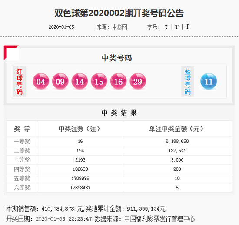239x225 pixels.
Task: Click the 六等奖 row label
Action: pyautogui.click(x=22, y=188)
